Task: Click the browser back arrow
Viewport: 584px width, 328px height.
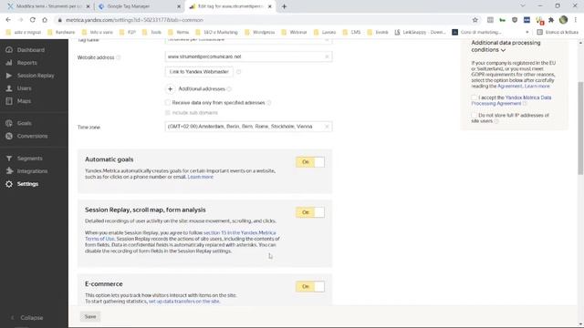Action: pyautogui.click(x=8, y=20)
